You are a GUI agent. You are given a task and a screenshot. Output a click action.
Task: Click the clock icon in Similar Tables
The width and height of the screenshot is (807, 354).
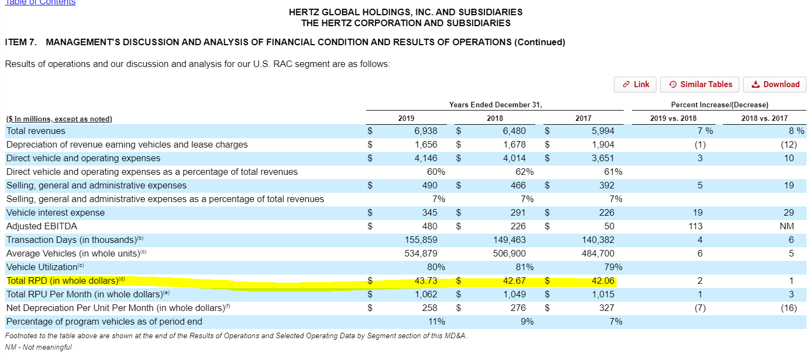click(673, 84)
